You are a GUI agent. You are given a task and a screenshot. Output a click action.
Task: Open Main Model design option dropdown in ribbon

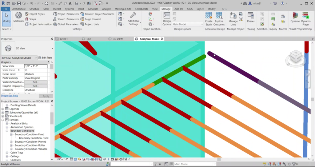pyautogui.click(x=188, y=24)
